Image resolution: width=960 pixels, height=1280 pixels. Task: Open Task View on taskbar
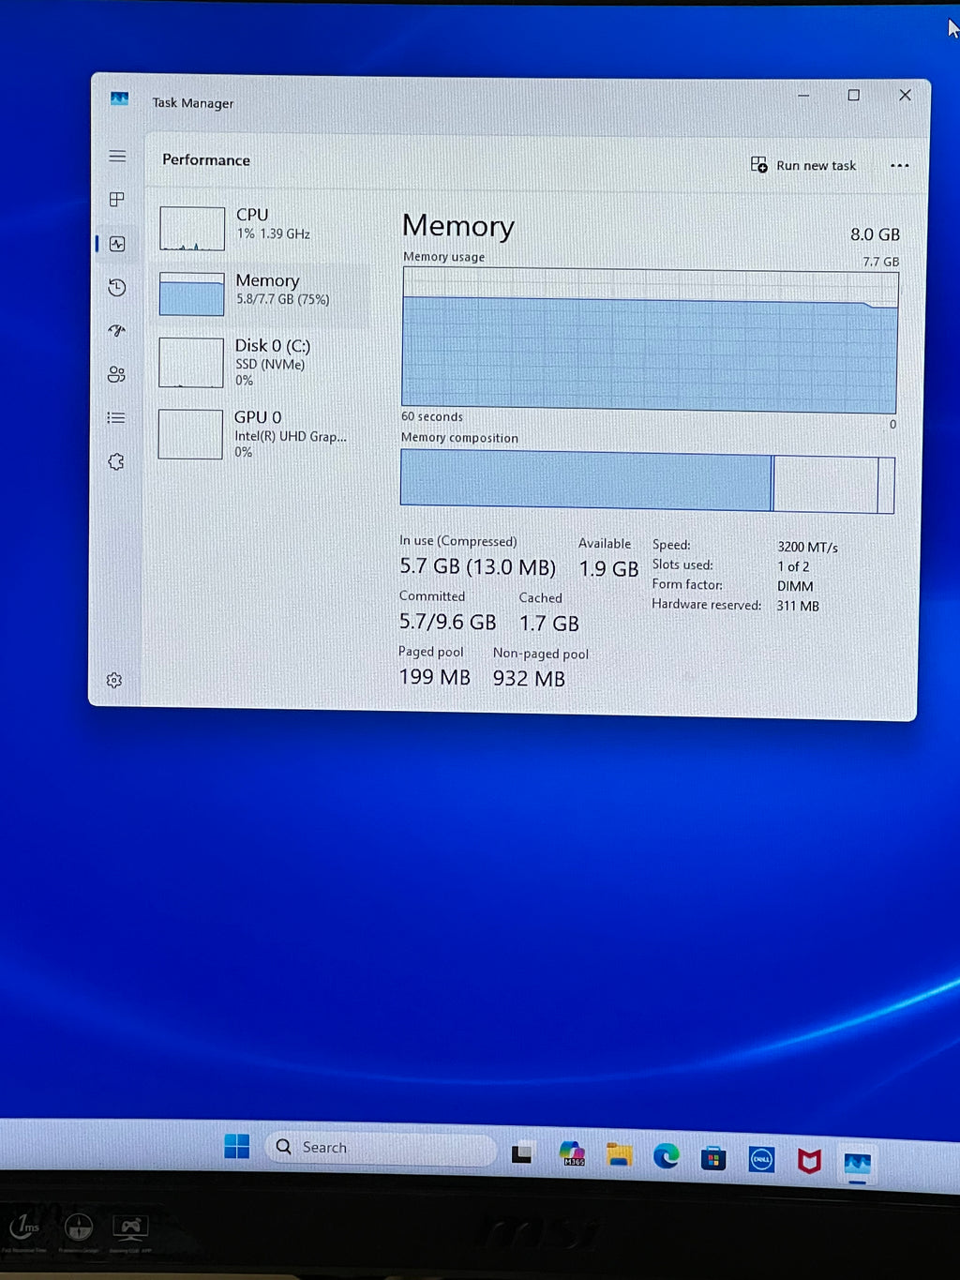522,1153
